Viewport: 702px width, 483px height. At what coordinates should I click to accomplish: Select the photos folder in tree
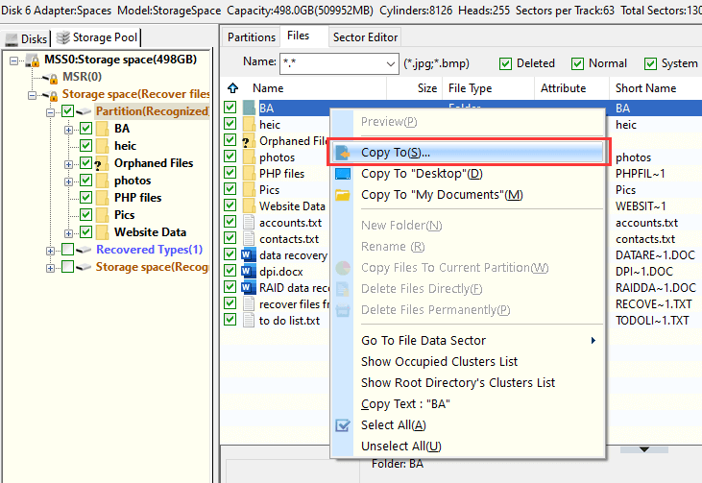132,181
